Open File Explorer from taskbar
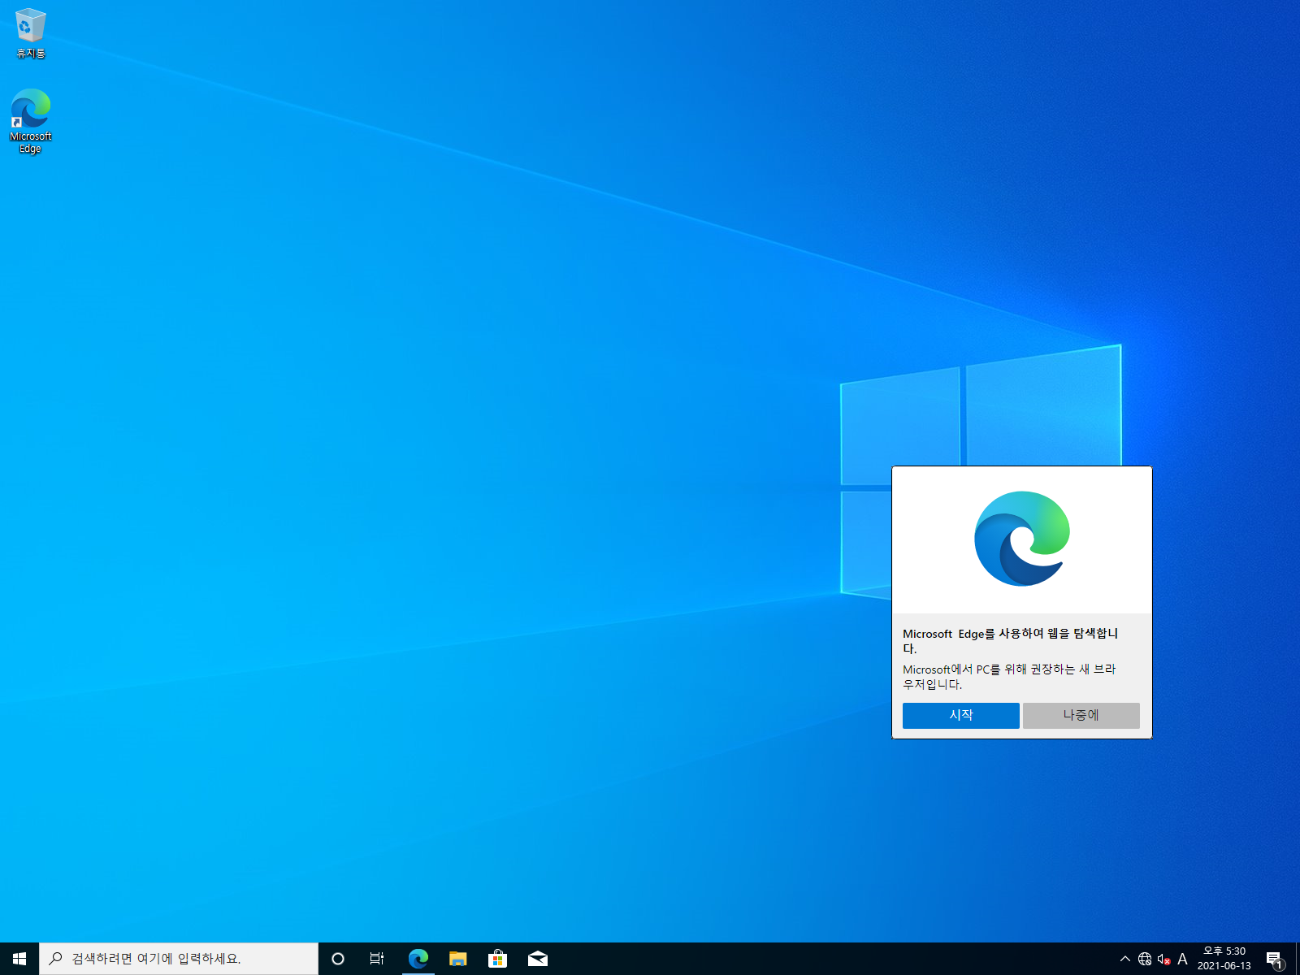 pos(458,959)
